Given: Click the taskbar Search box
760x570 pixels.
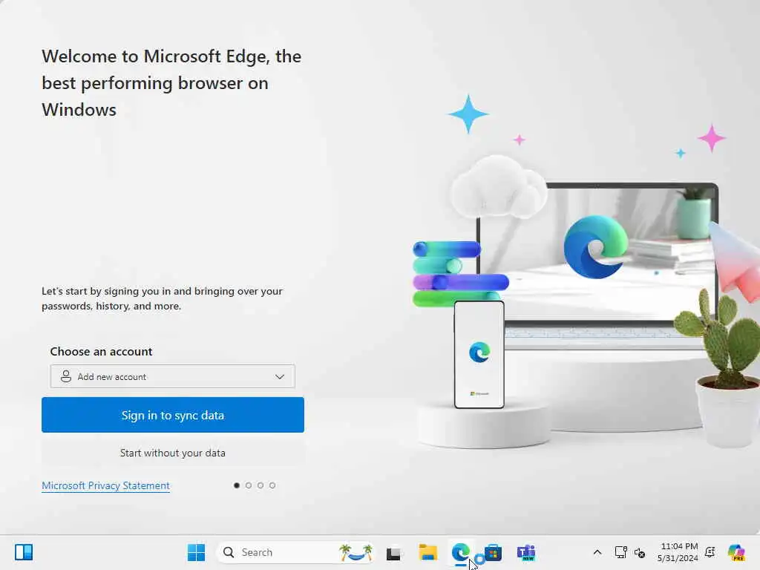Looking at the screenshot, I should pos(295,552).
